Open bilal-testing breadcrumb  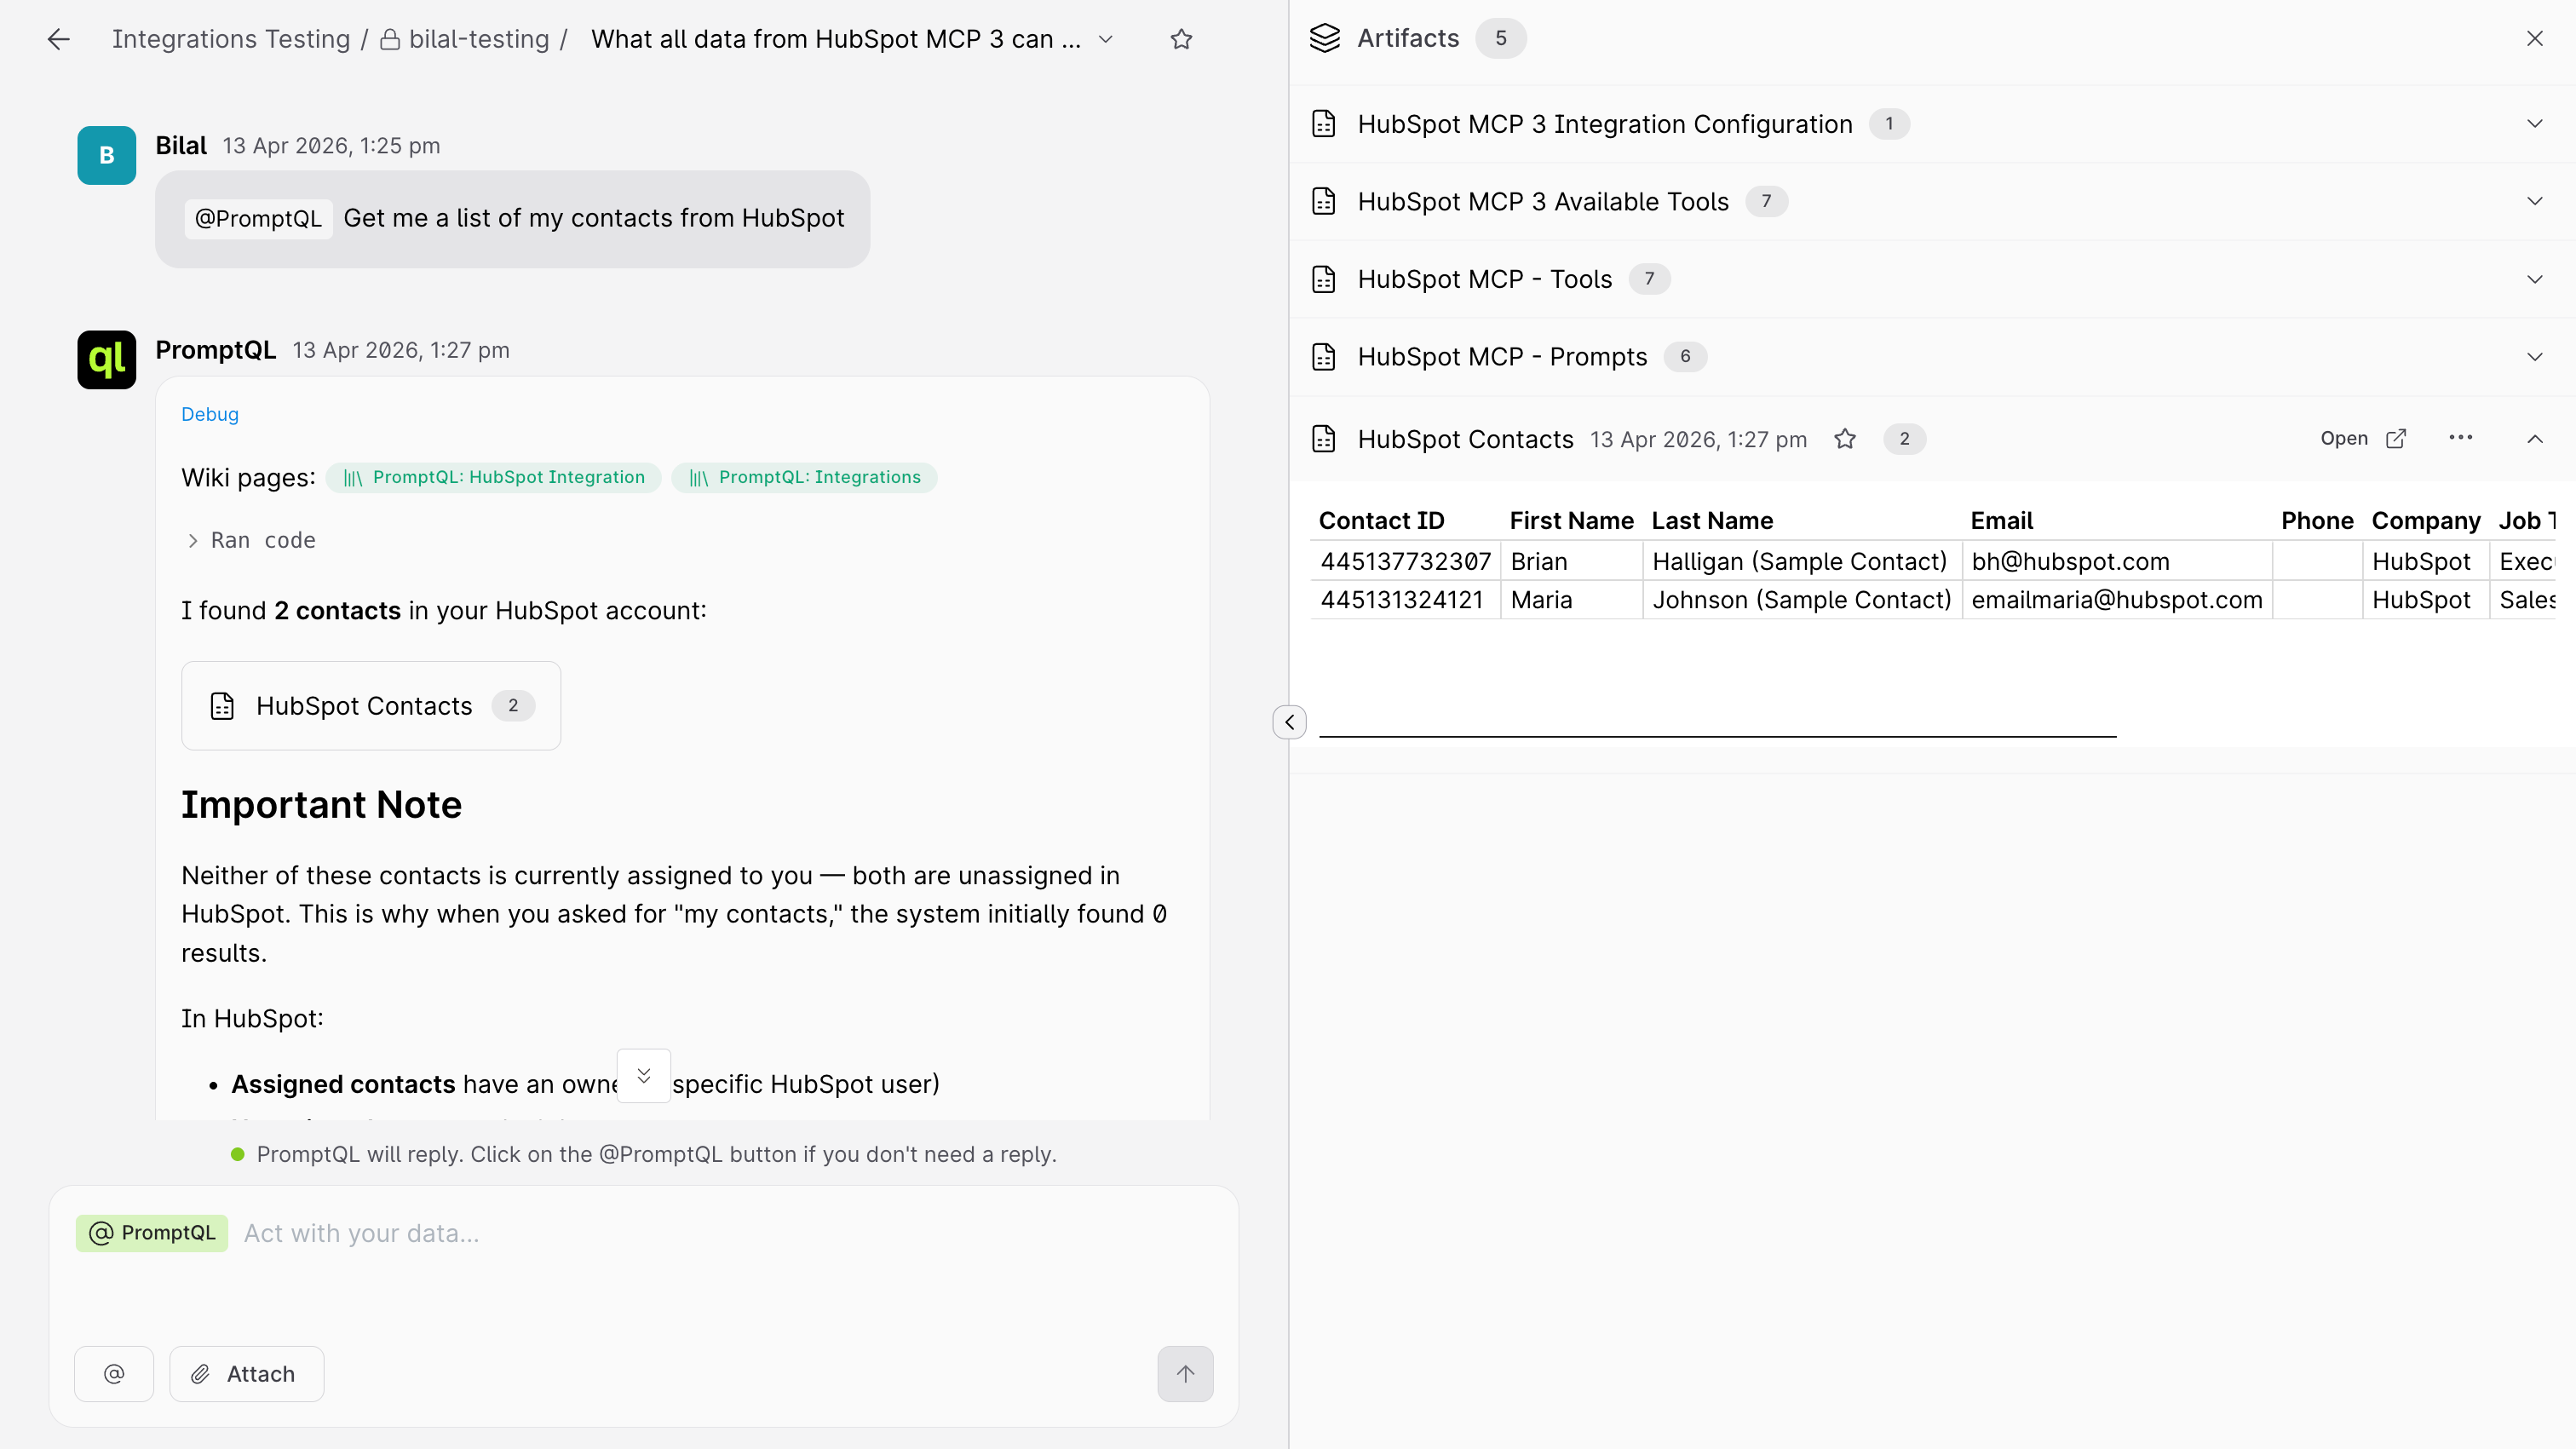466,39
